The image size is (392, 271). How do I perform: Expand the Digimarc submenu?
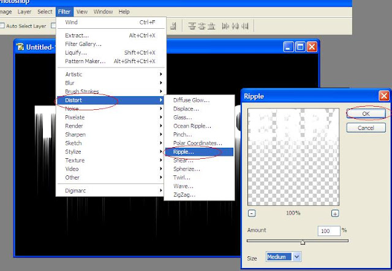pos(110,191)
